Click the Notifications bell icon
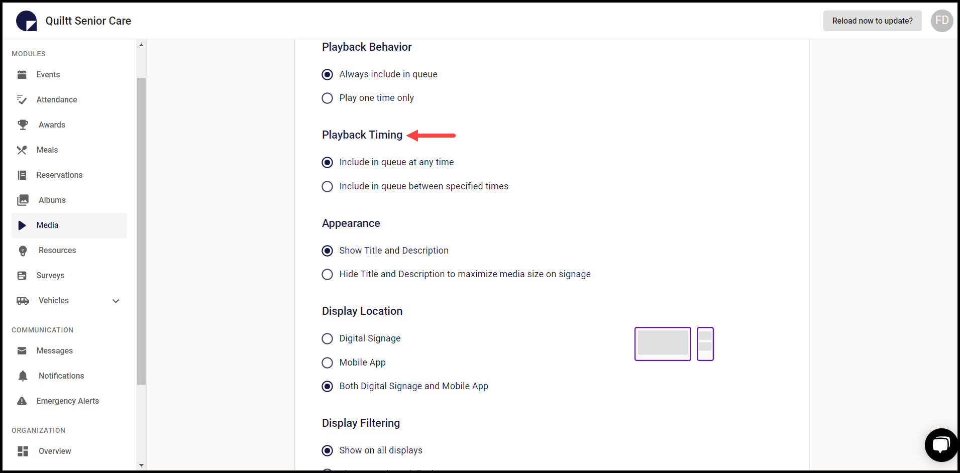Image resolution: width=960 pixels, height=473 pixels. click(23, 376)
